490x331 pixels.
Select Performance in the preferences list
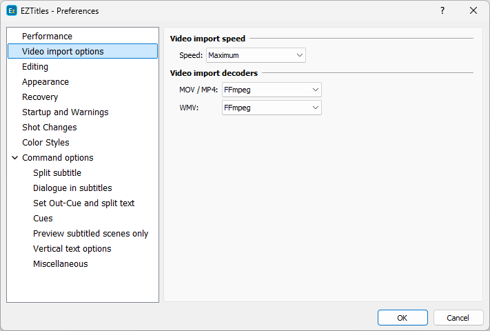47,37
